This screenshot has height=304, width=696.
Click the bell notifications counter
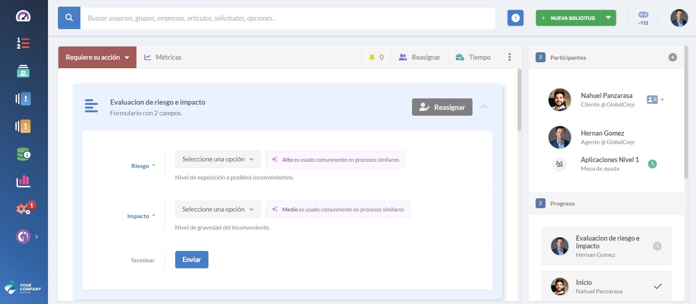(x=376, y=57)
